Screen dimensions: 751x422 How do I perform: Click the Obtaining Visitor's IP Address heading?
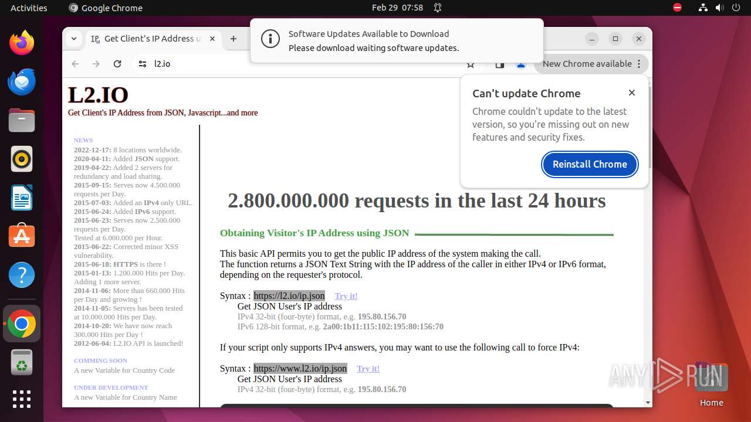pyautogui.click(x=314, y=233)
